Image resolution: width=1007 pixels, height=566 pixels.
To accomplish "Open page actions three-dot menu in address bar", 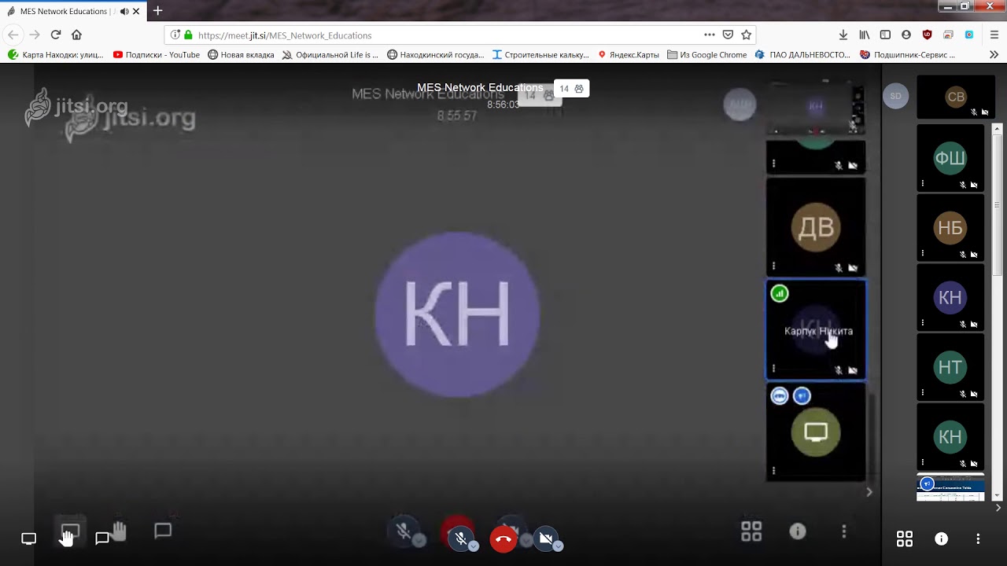I will (710, 35).
